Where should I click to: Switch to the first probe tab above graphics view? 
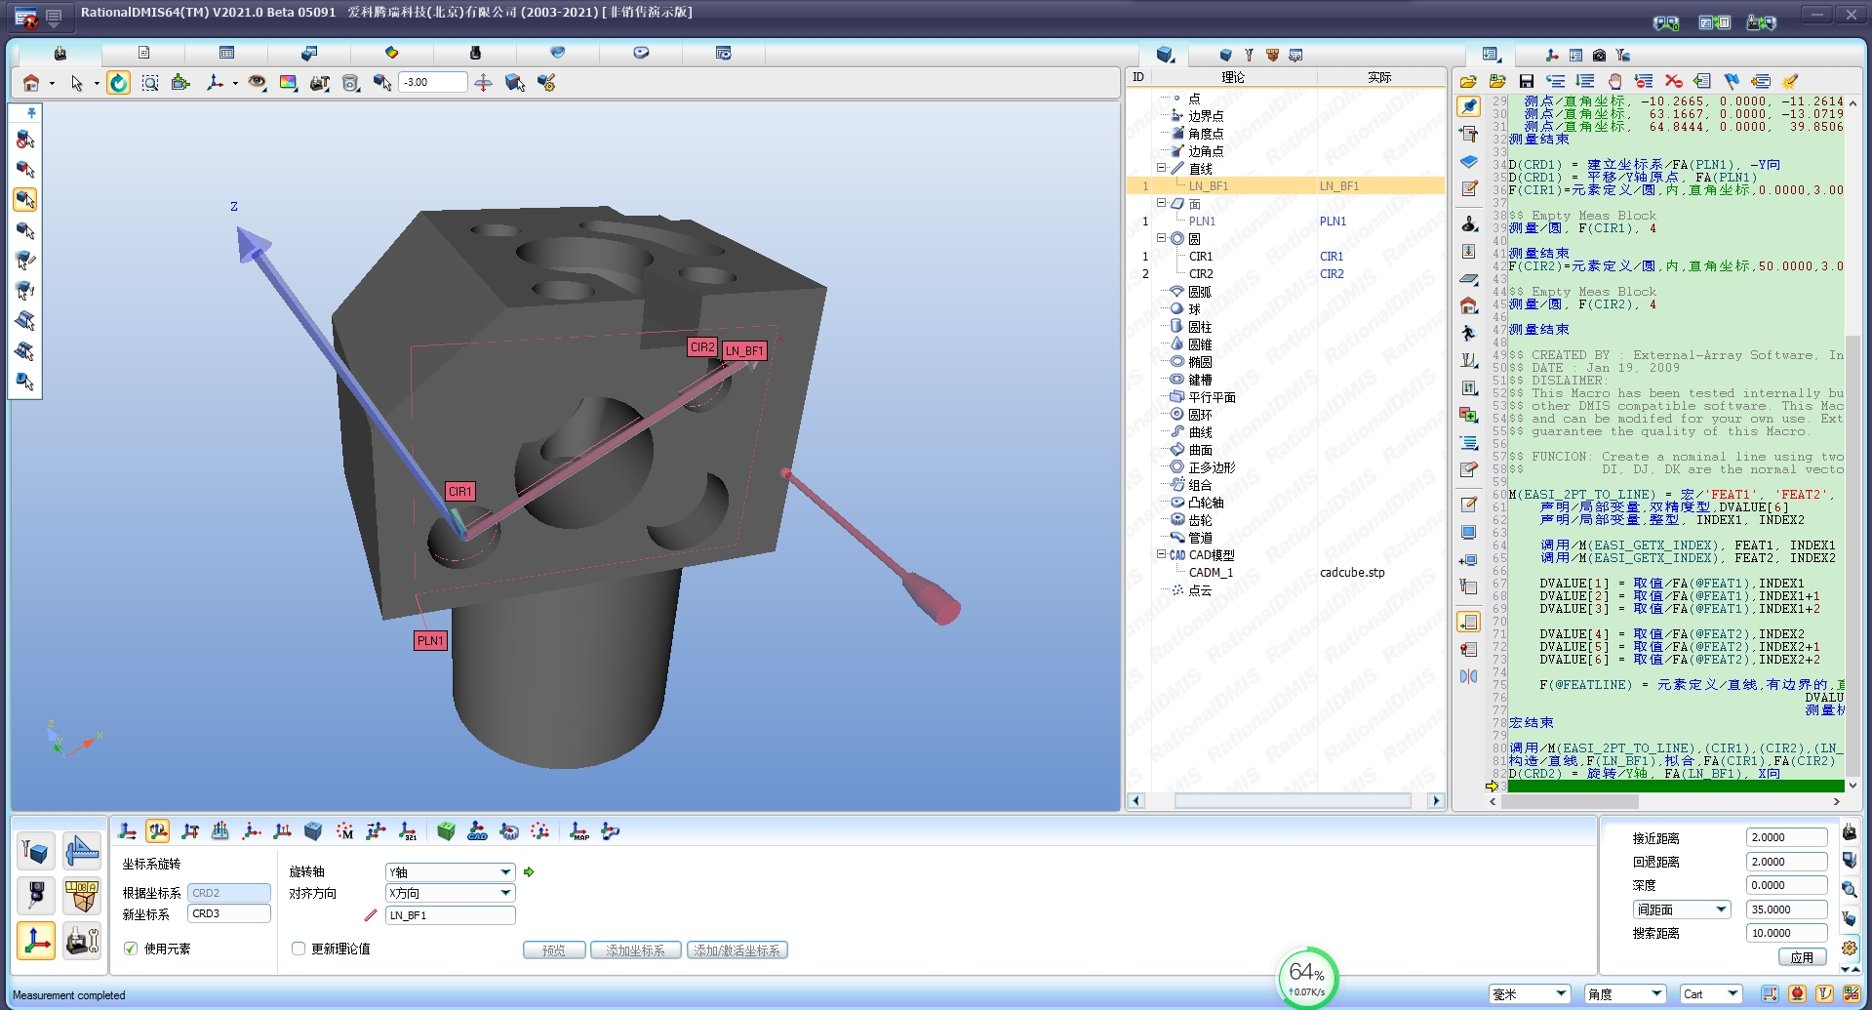click(x=60, y=53)
